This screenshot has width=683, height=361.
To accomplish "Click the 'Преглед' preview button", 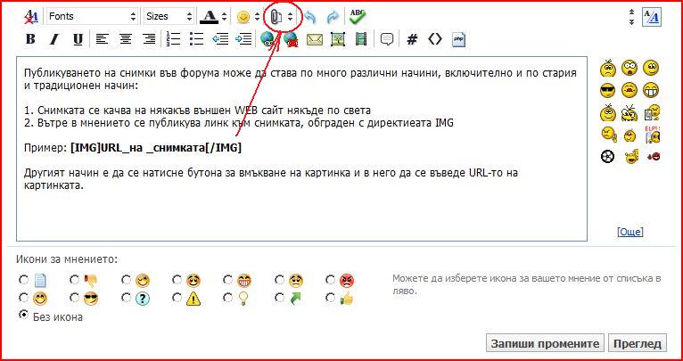I will point(638,343).
